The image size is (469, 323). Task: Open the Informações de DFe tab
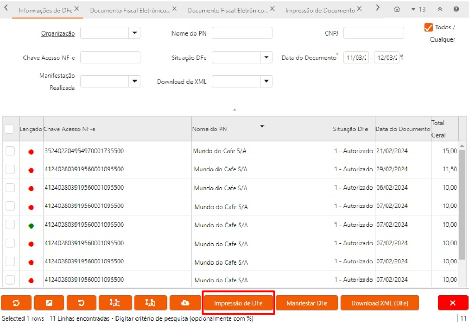[45, 10]
